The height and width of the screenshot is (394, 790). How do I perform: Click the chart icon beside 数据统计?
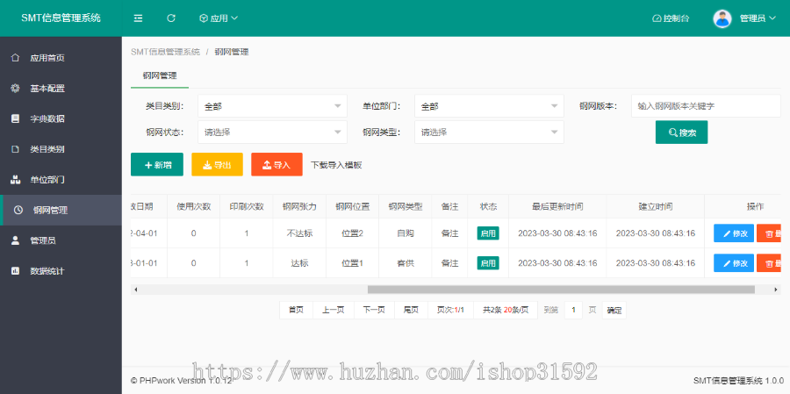(15, 270)
